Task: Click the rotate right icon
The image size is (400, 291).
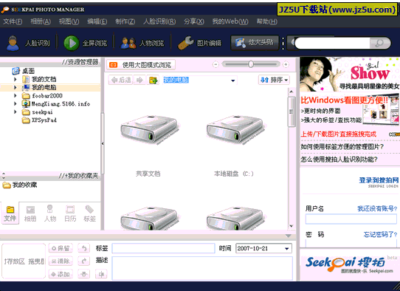Action: [83, 261]
